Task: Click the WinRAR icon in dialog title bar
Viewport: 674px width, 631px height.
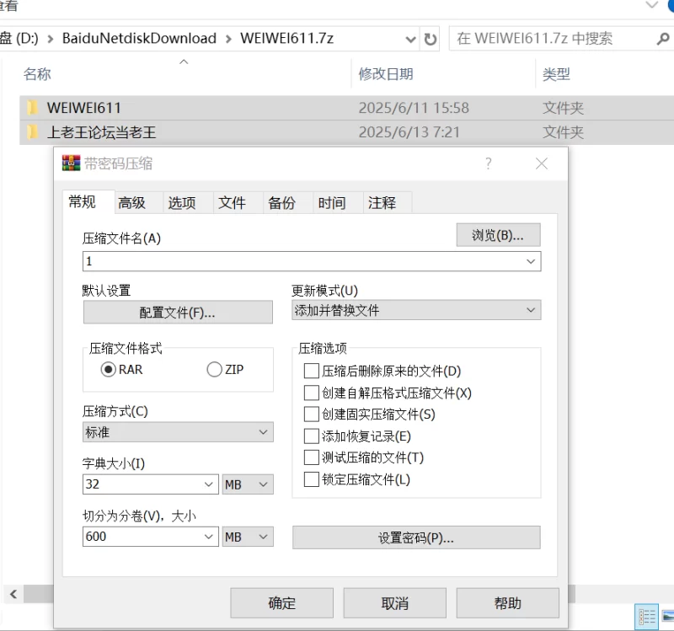Action: [x=71, y=163]
